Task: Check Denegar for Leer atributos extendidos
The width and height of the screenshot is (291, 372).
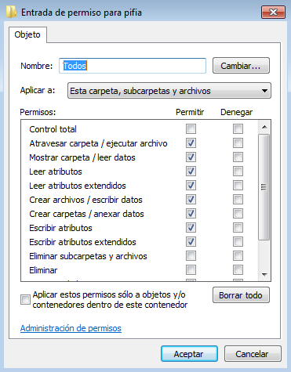Action: tap(238, 186)
